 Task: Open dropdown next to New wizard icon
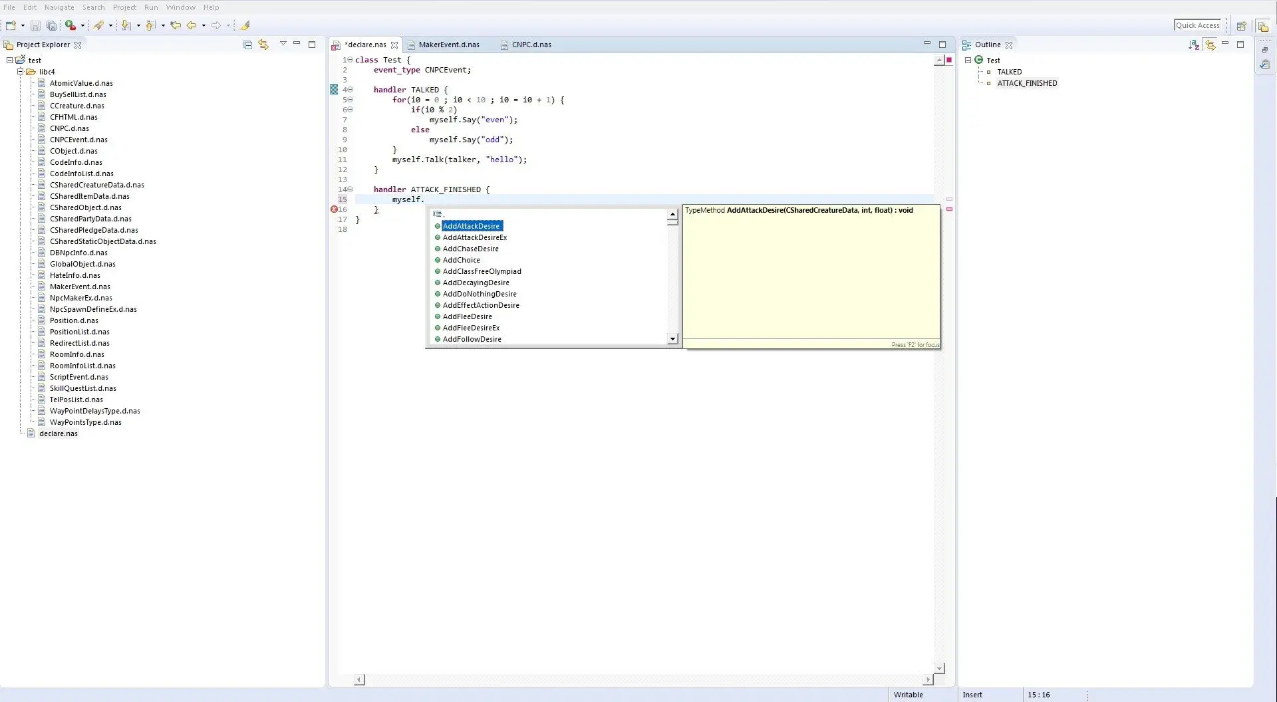tap(23, 25)
